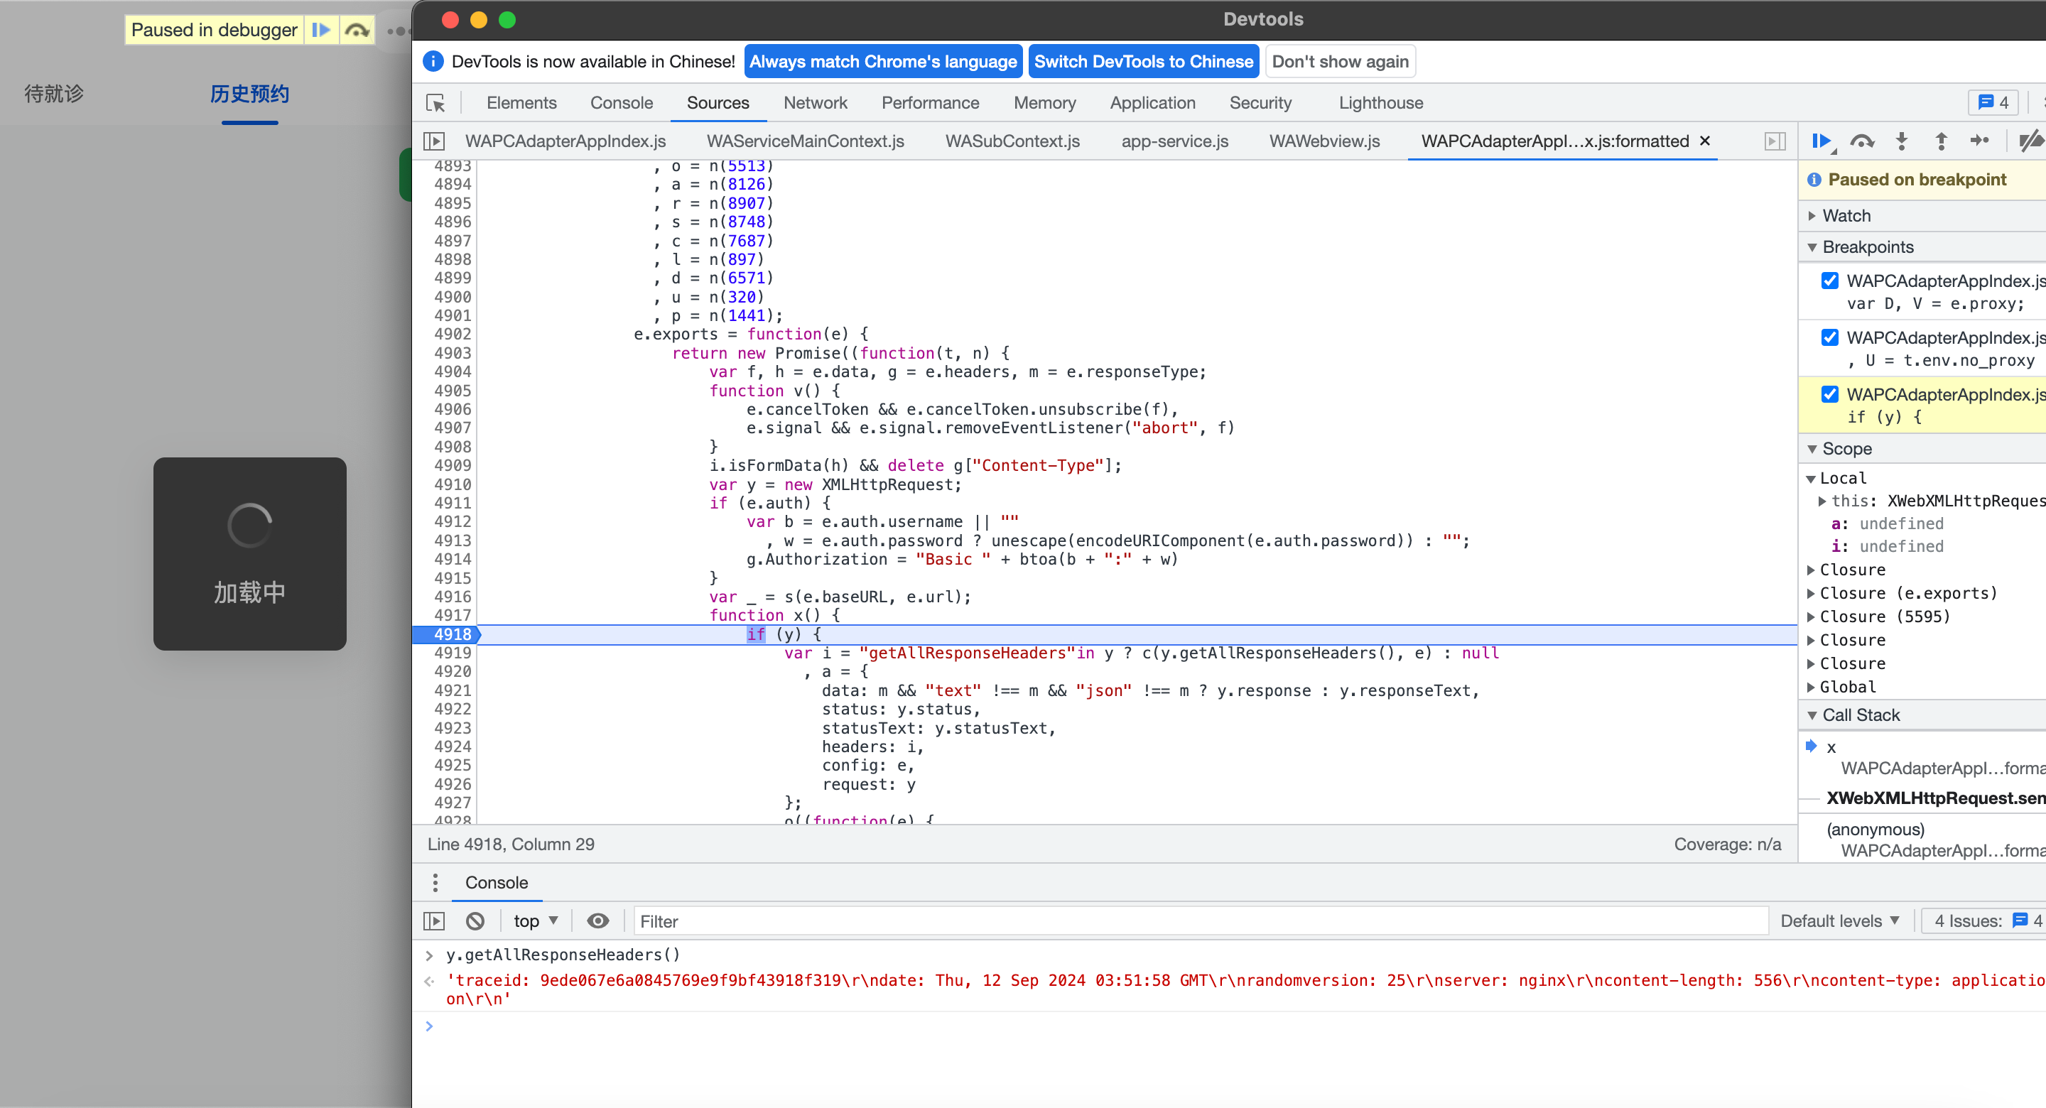Switch to the Network panel

(815, 103)
